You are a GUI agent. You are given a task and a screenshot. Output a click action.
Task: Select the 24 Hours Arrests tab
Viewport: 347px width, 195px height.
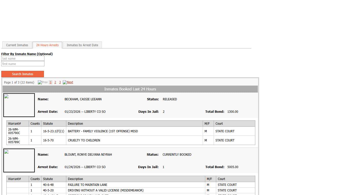47,45
